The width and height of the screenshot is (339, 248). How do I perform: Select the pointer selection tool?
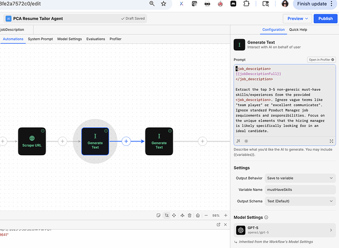(166, 215)
